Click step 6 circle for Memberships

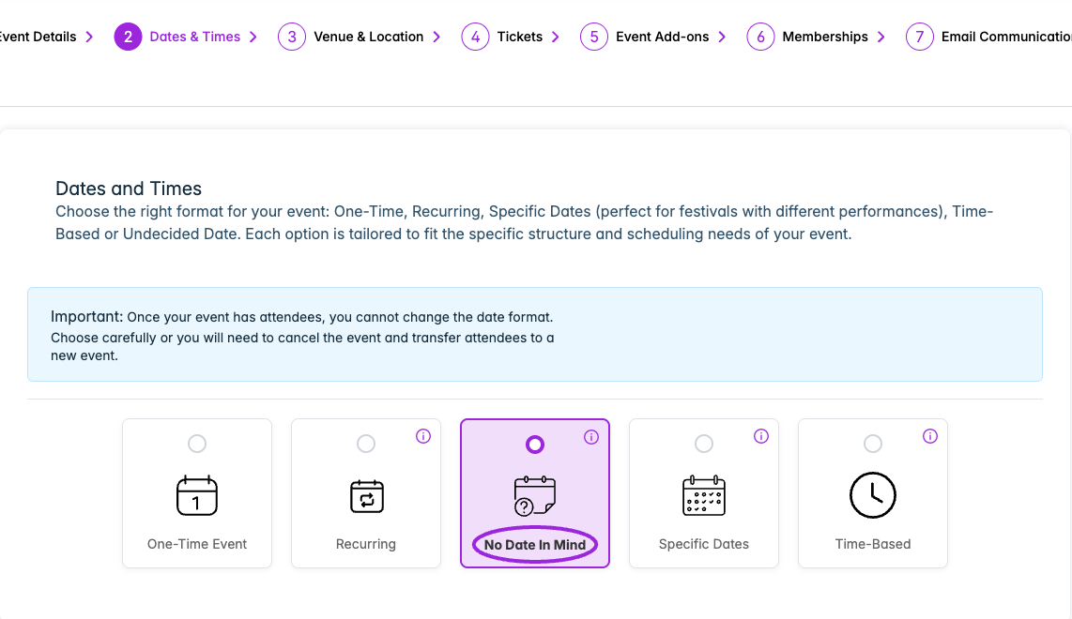[760, 37]
